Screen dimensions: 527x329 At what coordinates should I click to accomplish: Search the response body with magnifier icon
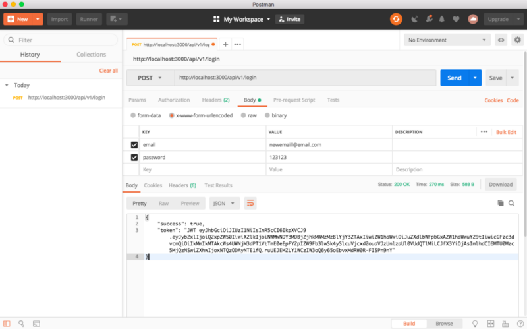click(x=511, y=204)
